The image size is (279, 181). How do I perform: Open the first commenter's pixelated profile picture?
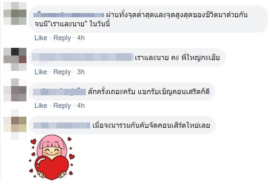pyautogui.click(x=15, y=13)
